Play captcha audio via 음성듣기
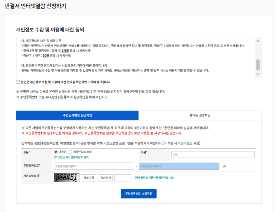Screen dimensions: 275x212 105,178
